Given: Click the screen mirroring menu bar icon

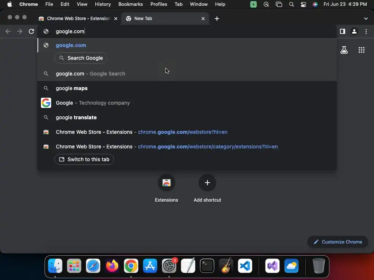Looking at the screenshot, I should pyautogui.click(x=279, y=4).
